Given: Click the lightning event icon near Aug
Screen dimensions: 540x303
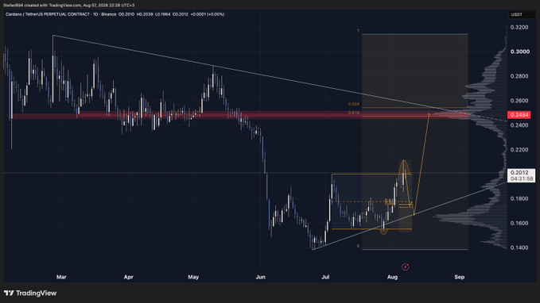Looking at the screenshot, I should (x=406, y=267).
